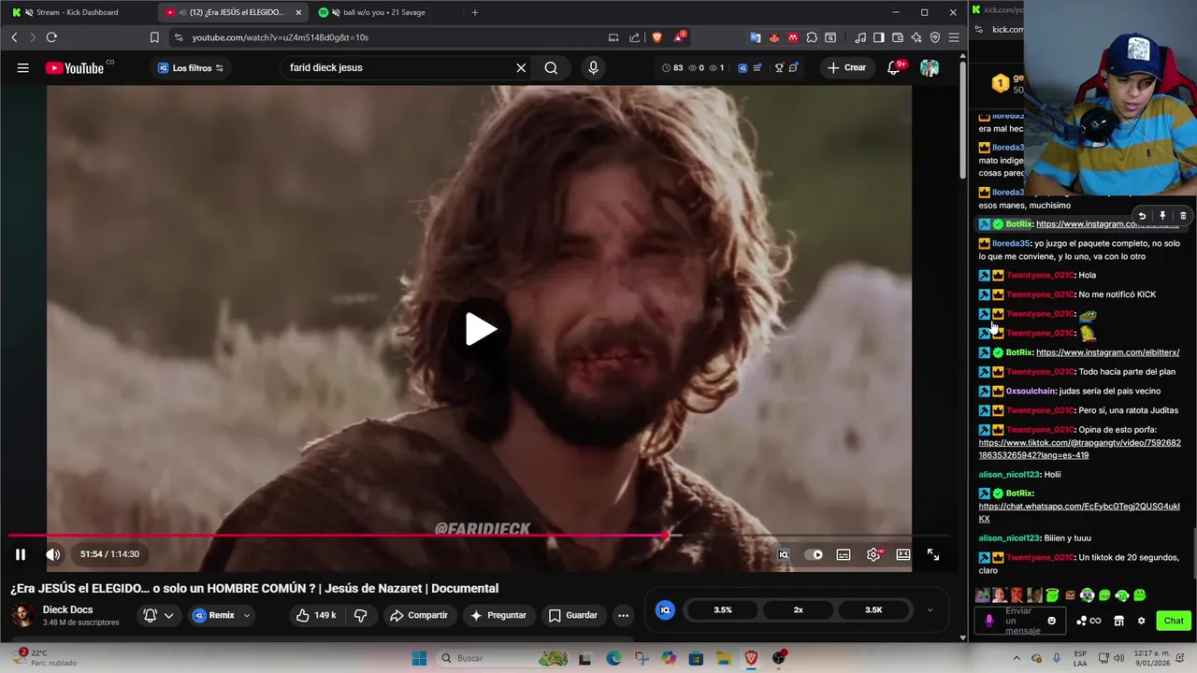
Task: Close the Era JESÚS el ELEGIDO tab
Action: pyautogui.click(x=298, y=12)
